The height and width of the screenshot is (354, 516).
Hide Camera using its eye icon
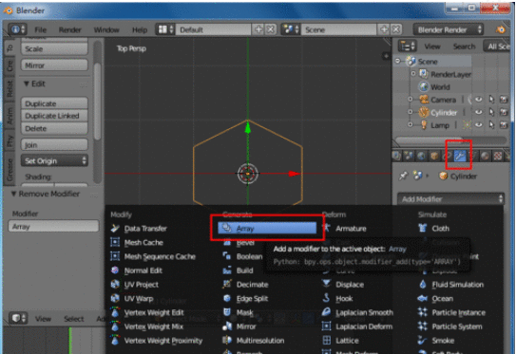(479, 100)
